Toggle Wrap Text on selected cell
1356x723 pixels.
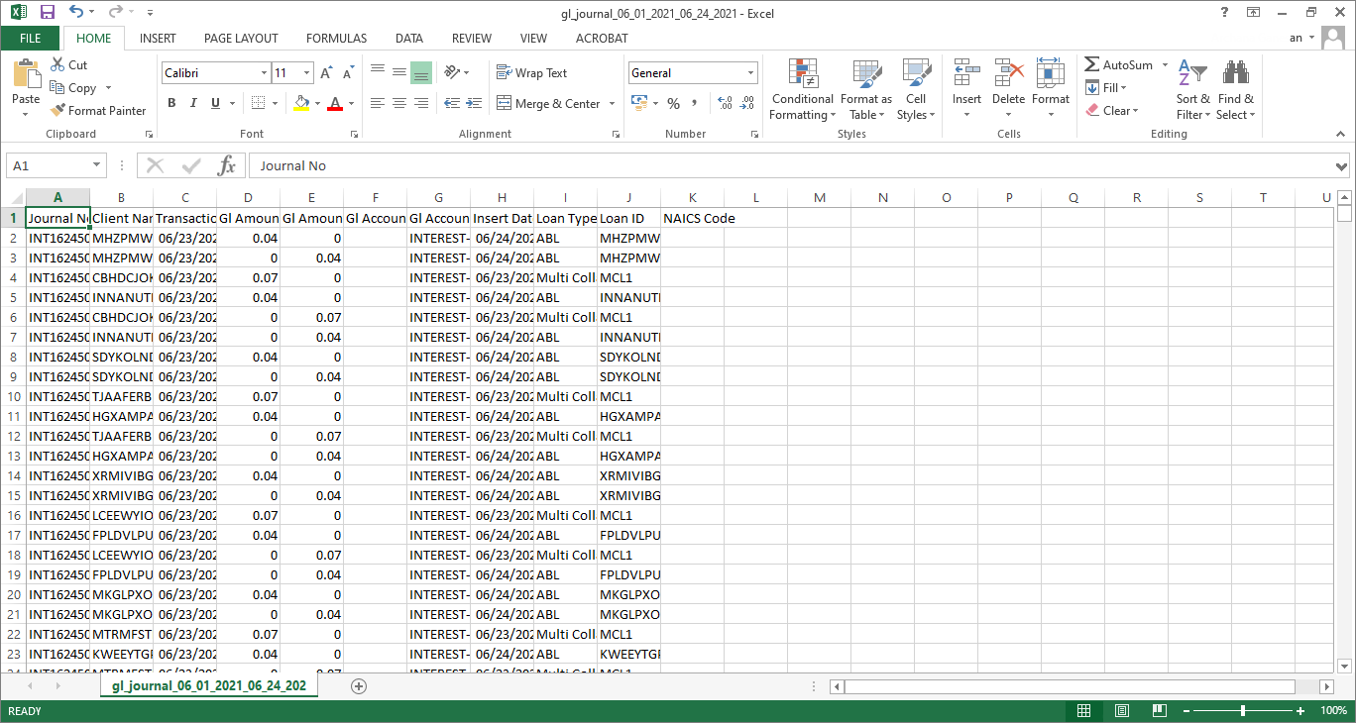(532, 73)
